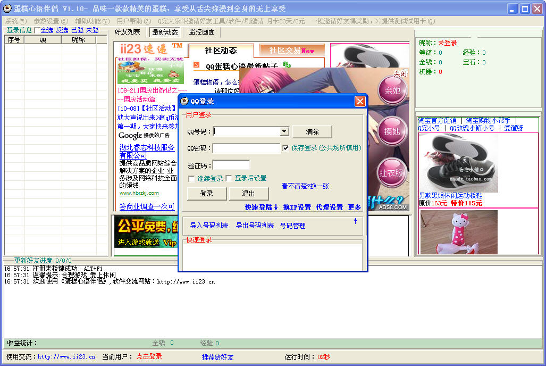Viewport: 546px width, 366px height.
Task: Click 已登 filter link
Action: (77, 30)
